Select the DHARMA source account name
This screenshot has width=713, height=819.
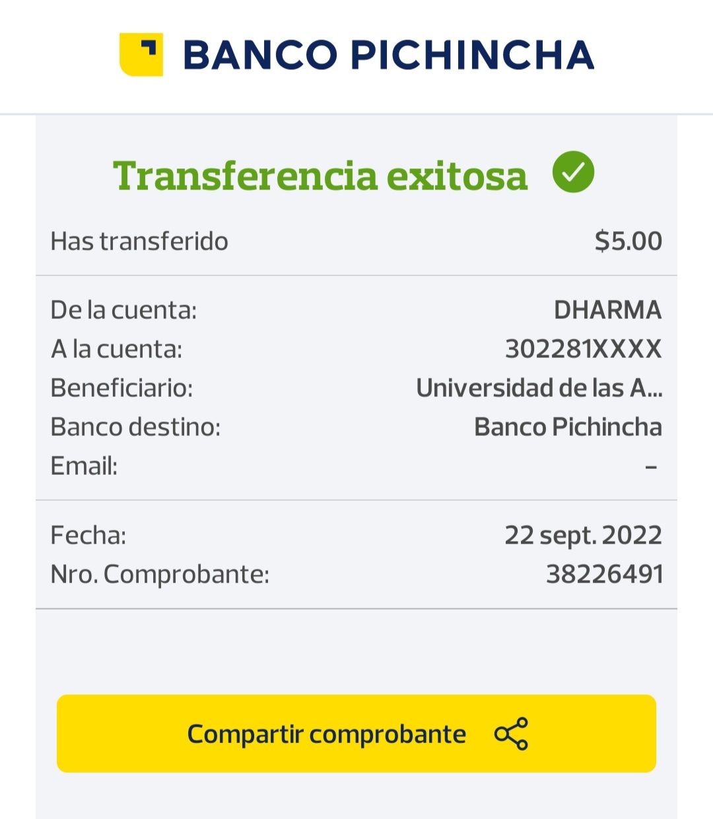coord(607,310)
